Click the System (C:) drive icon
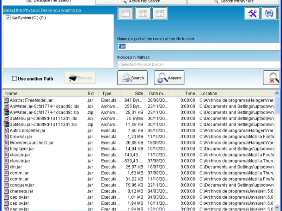The width and height of the screenshot is (282, 211). click(14, 18)
